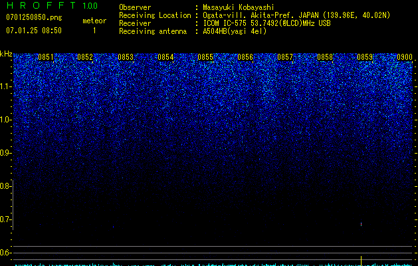418x266 pixels.
Task: Select the file name 0701250850.png
Action: click(x=34, y=17)
